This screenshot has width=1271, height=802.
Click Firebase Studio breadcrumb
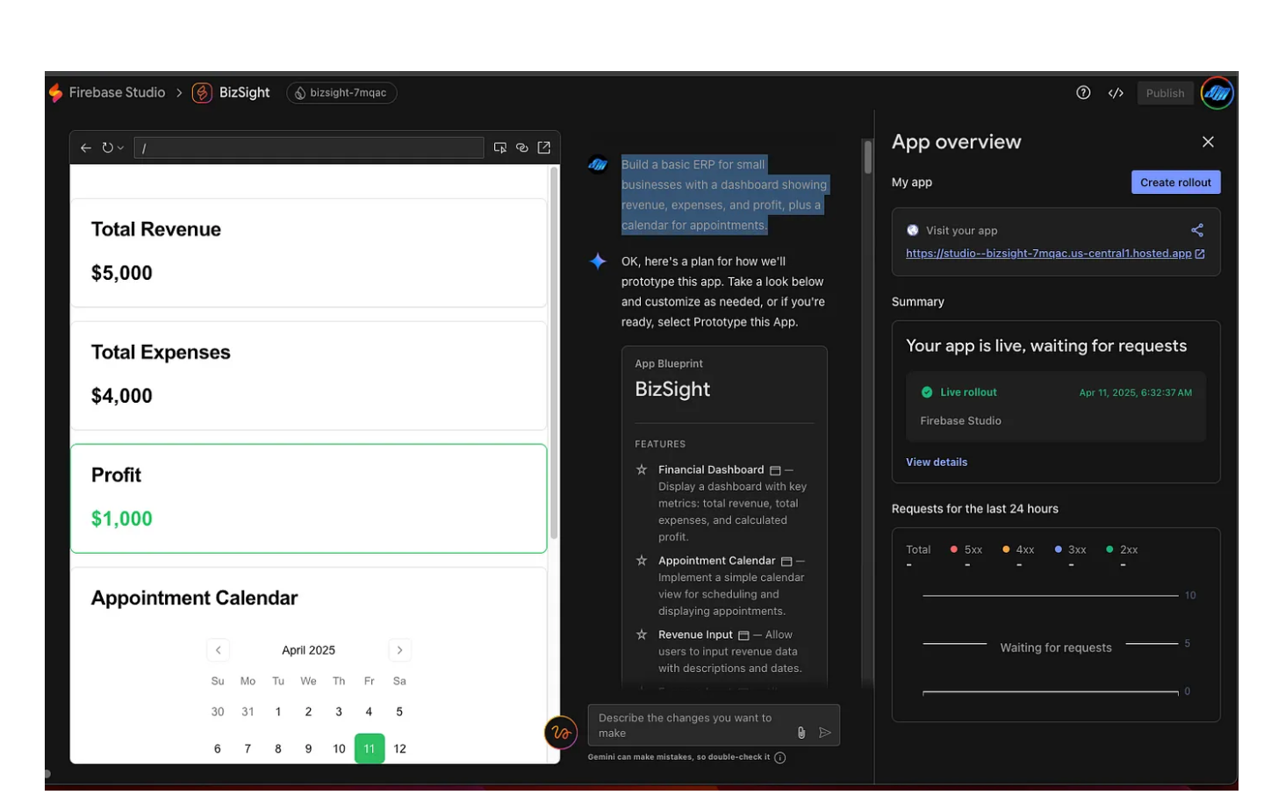point(117,93)
